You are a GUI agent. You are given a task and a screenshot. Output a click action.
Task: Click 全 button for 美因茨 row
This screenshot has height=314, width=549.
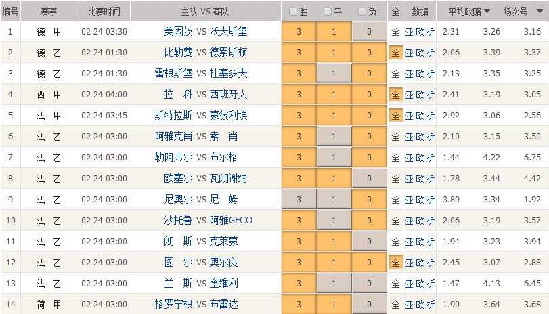tap(395, 32)
